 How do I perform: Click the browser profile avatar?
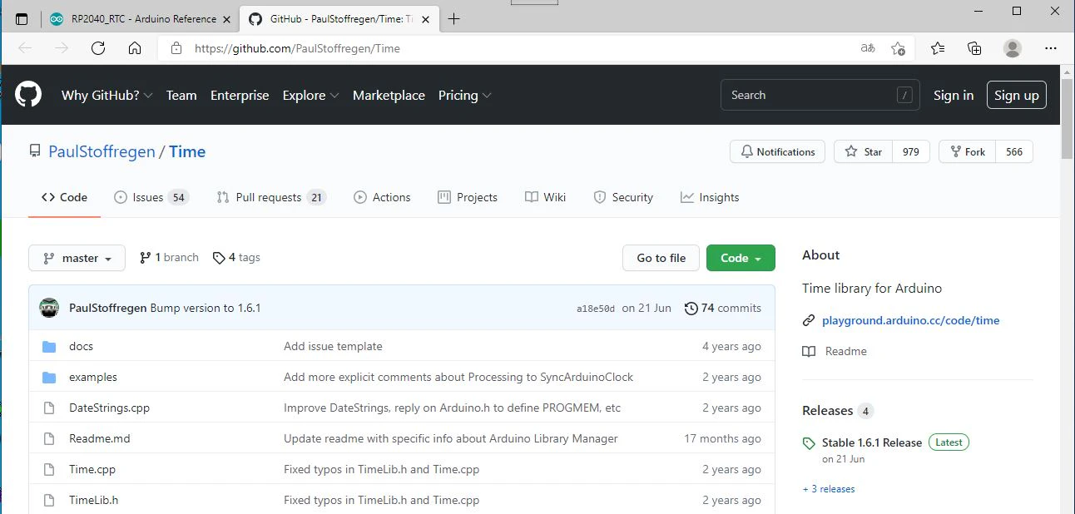point(1013,48)
